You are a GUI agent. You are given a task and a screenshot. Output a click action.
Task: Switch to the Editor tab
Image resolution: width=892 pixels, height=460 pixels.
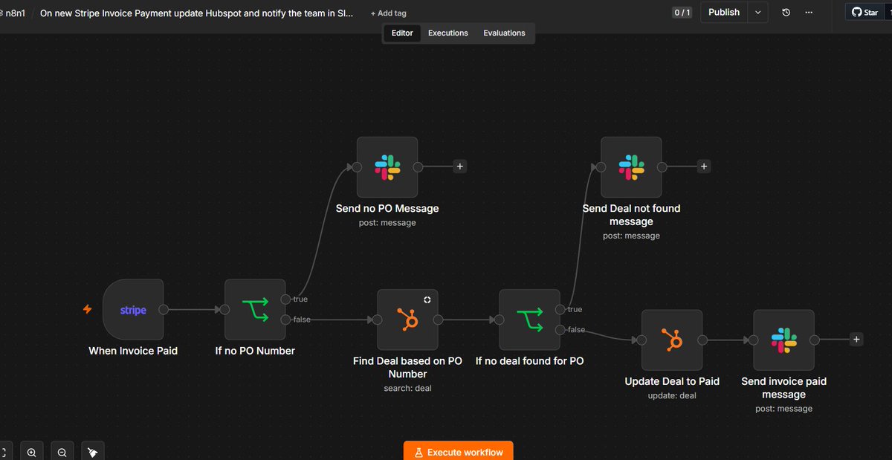402,33
